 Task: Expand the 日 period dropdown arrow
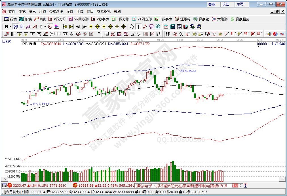coord(10,27)
